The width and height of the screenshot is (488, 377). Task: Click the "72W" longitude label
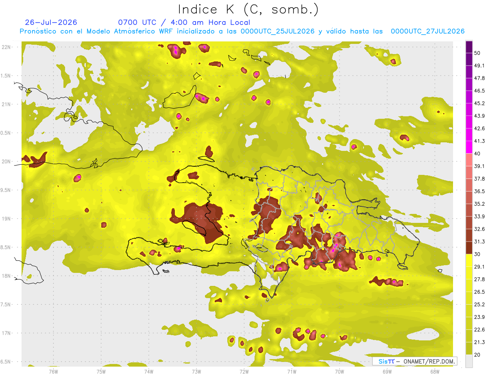tap(244, 371)
